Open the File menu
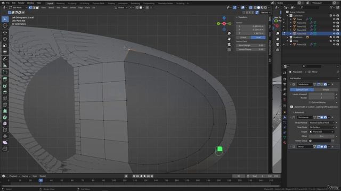Viewport: 341px width, 191px height. [x=8, y=3]
